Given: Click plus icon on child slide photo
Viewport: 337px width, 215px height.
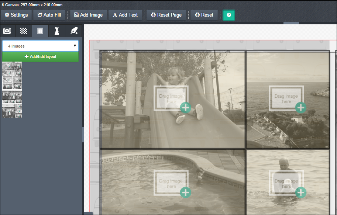Looking at the screenshot, I should (x=185, y=108).
